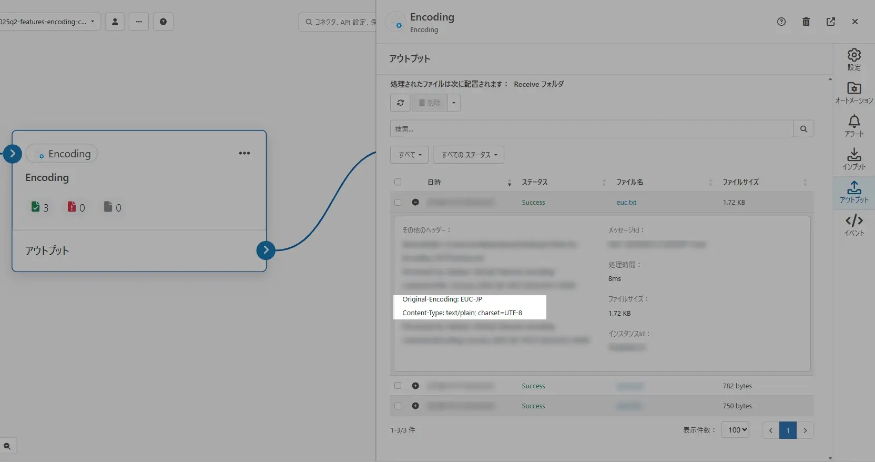Open dropdown arrow next to 削除
Image resolution: width=875 pixels, height=462 pixels.
pos(454,103)
